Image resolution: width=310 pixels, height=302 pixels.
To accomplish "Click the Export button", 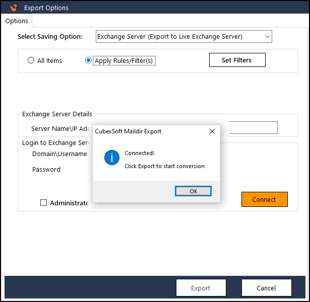I will [201, 288].
